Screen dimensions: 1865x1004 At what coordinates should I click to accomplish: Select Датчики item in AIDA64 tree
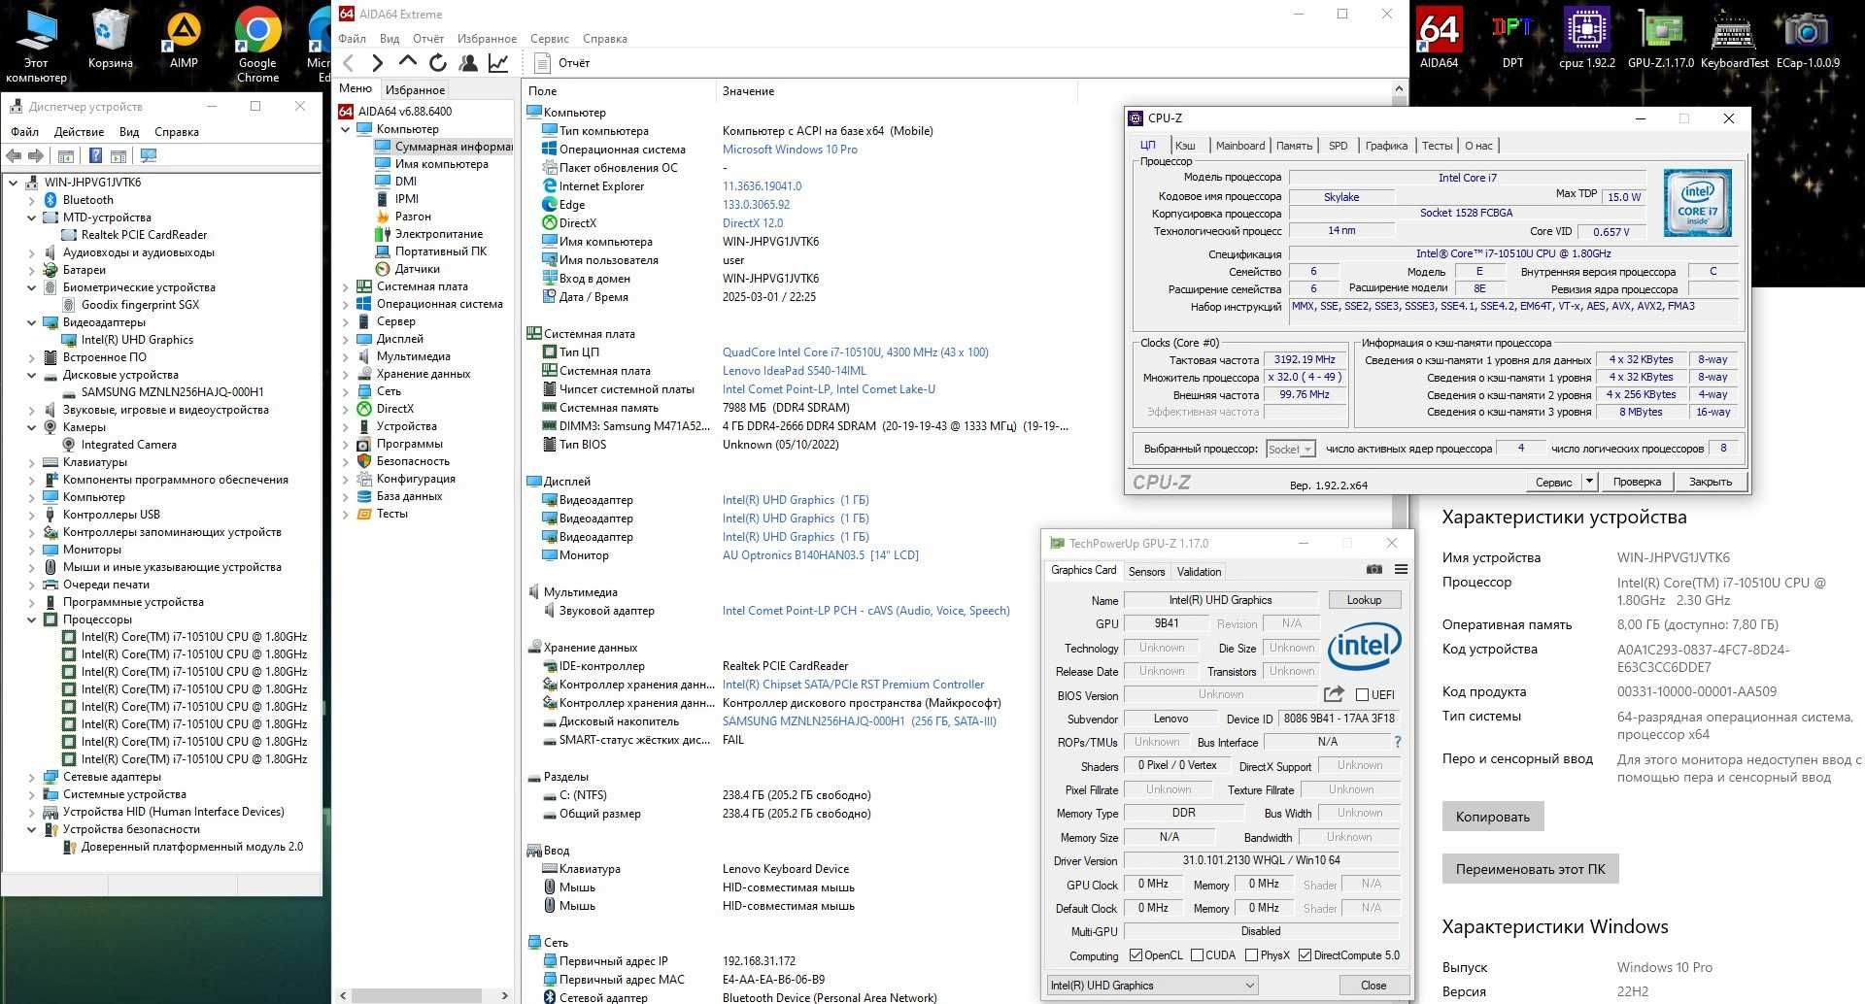click(x=418, y=269)
